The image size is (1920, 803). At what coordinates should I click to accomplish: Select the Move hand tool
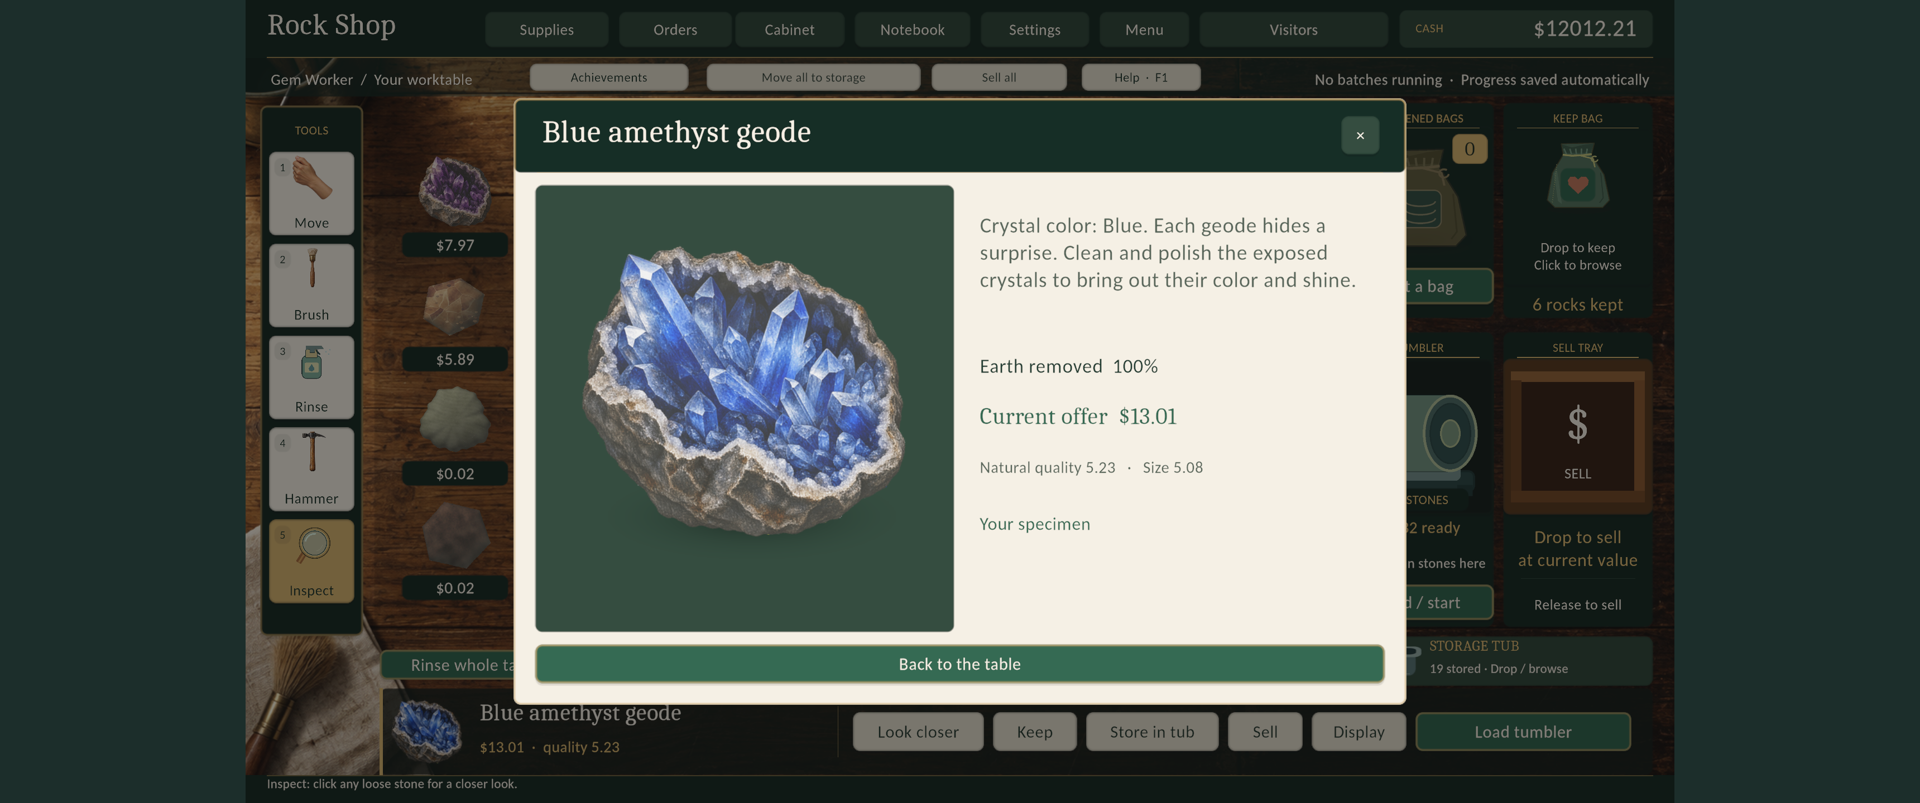click(x=311, y=193)
